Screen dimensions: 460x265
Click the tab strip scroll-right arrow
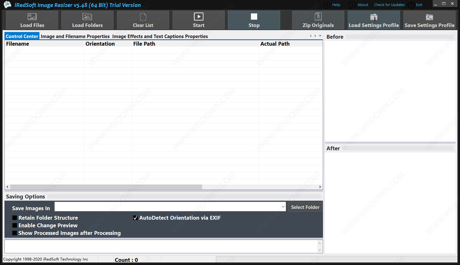(315, 36)
